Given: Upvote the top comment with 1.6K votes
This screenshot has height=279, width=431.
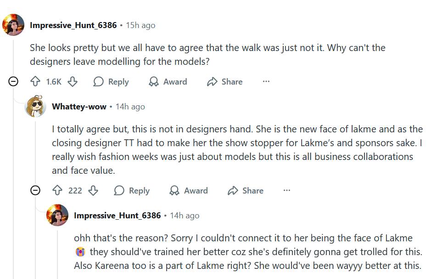Looking at the screenshot, I should (36, 82).
